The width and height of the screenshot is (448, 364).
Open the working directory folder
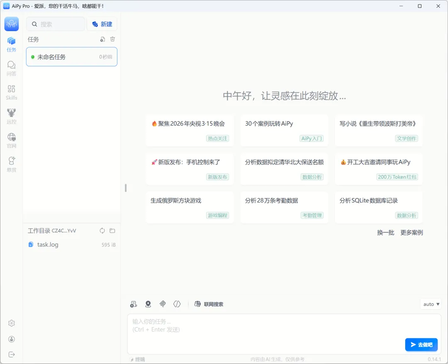coord(112,231)
